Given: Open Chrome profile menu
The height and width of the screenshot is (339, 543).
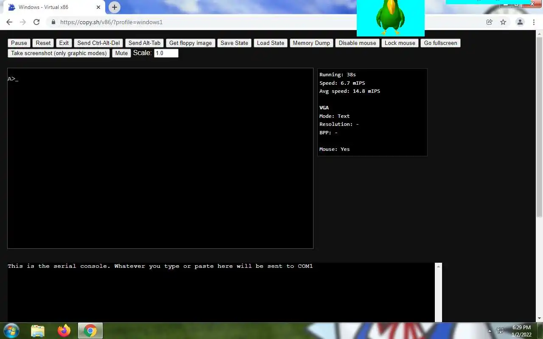Looking at the screenshot, I should click(x=520, y=22).
